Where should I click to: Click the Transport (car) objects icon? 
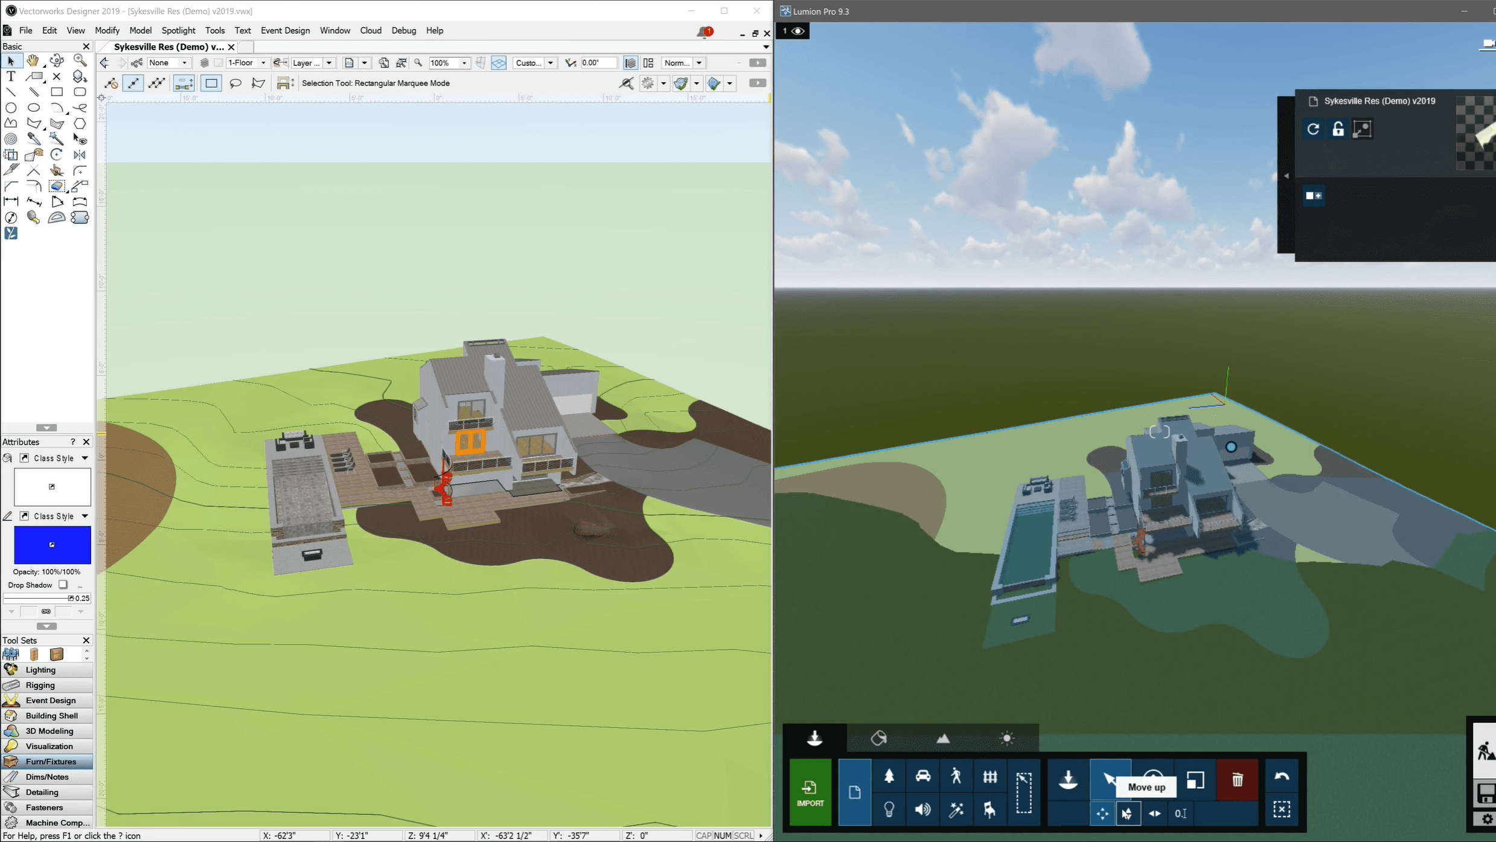coord(922,777)
